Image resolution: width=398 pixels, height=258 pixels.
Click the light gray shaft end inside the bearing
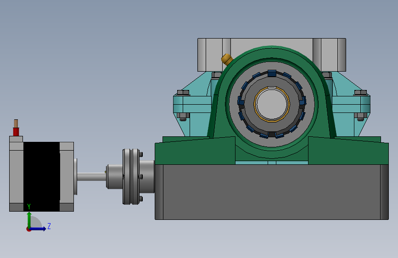tap(272, 104)
